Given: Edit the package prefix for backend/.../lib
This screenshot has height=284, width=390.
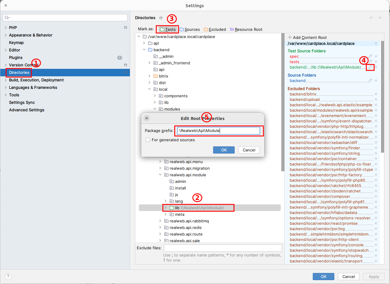Looking at the screenshot, I should point(370,67).
